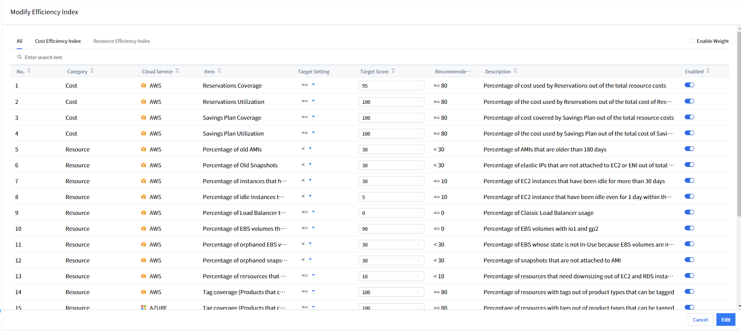Sort by Category column icon
Image resolution: width=741 pixels, height=331 pixels.
(92, 71)
